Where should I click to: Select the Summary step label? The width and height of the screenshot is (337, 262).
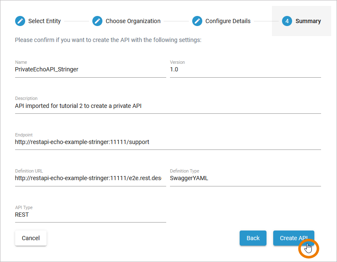tap(308, 21)
